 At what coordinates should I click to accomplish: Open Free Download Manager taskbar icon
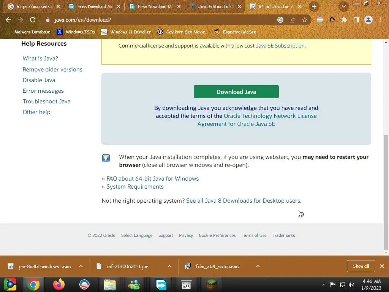point(161,284)
